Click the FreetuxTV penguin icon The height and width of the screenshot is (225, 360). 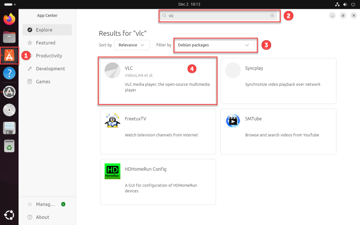(112, 120)
